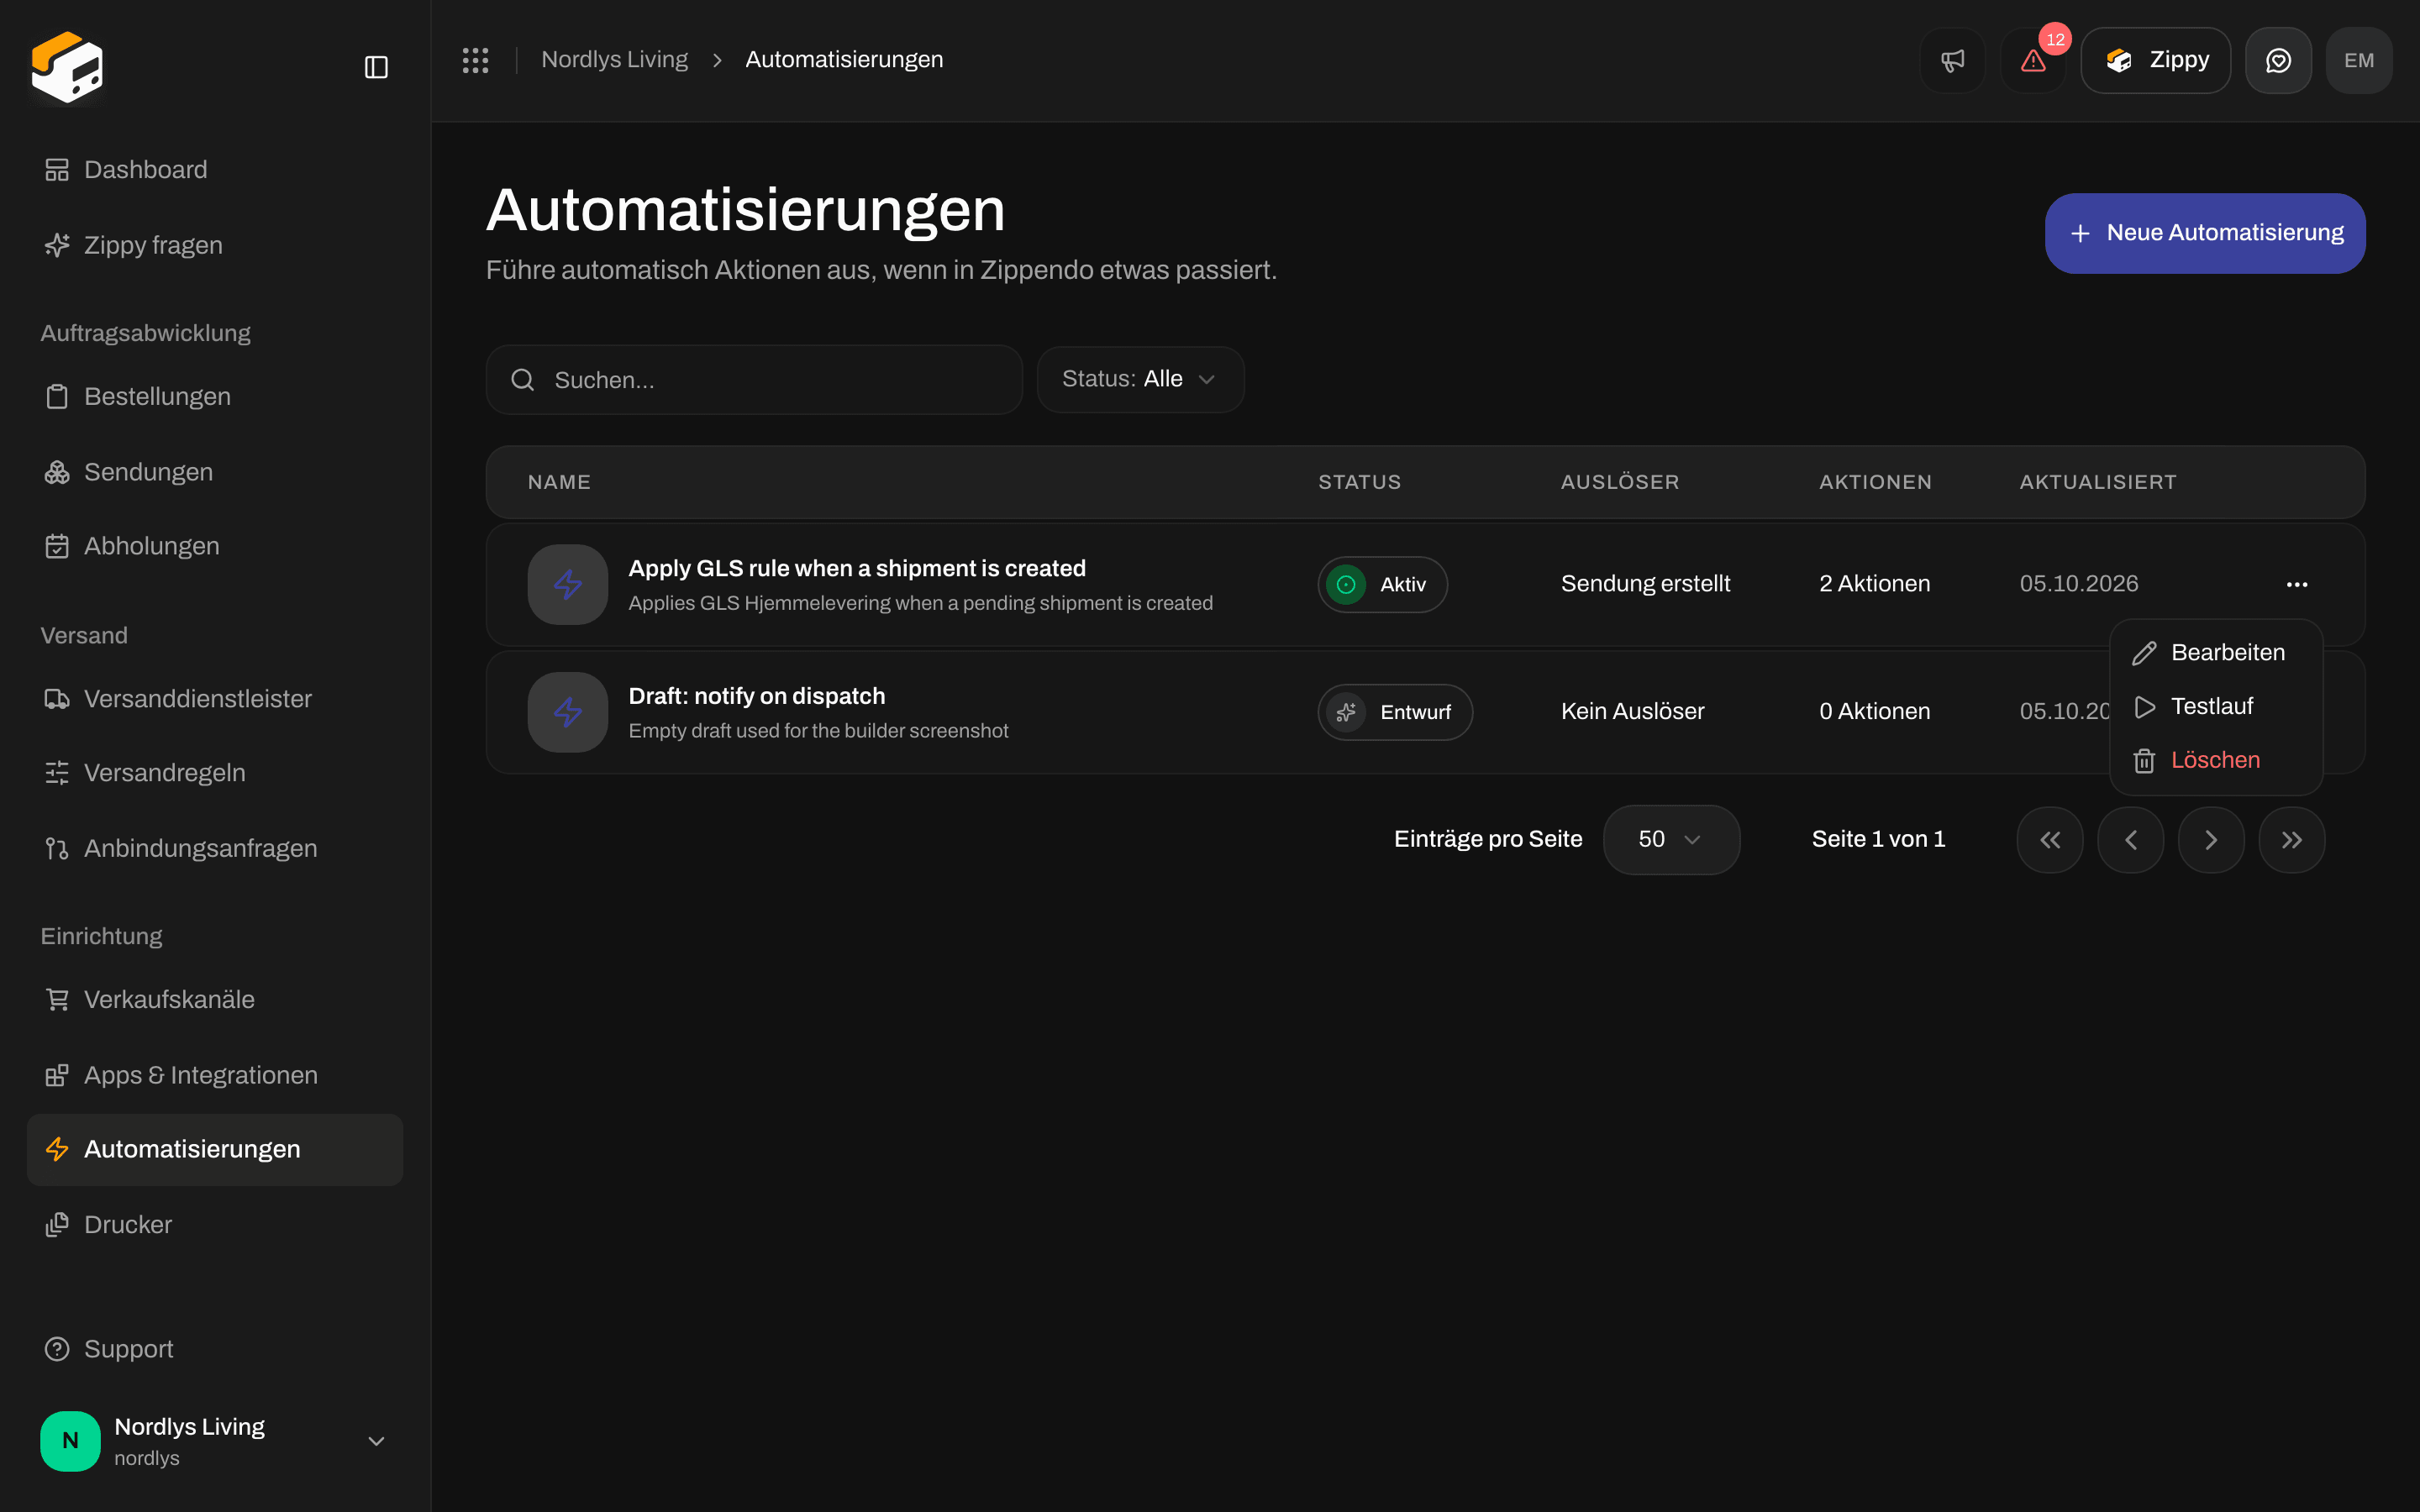The image size is (2420, 1512).
Task: Expand the Status: Alle filter dropdown
Action: click(1140, 379)
